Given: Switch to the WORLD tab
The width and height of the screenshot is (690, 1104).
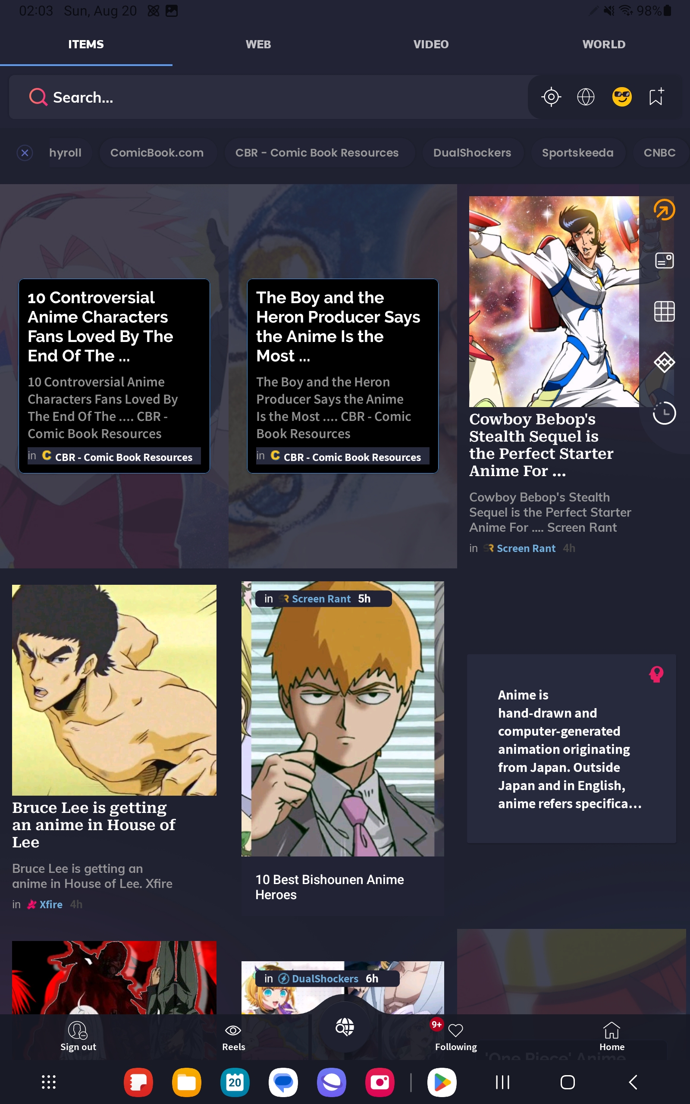Looking at the screenshot, I should click(604, 44).
